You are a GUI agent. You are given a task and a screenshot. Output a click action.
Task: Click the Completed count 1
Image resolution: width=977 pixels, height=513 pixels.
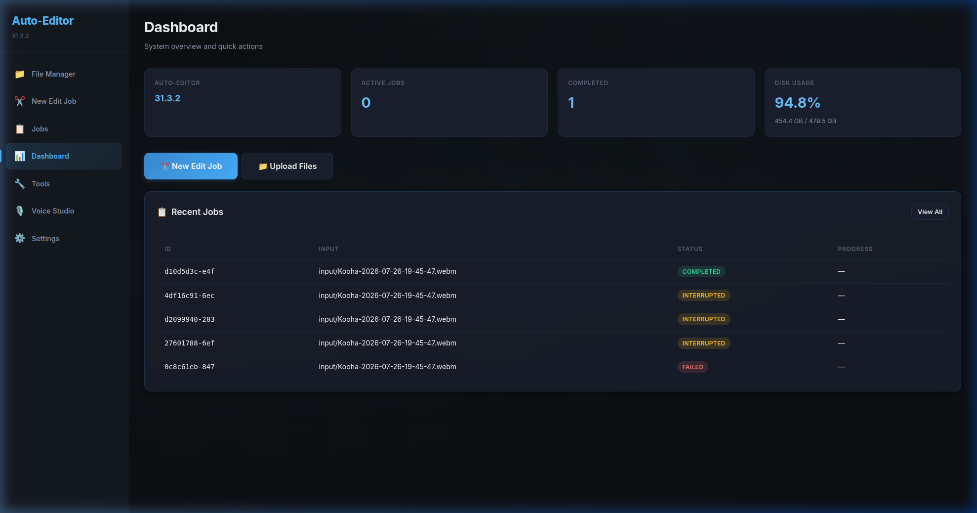coord(571,103)
